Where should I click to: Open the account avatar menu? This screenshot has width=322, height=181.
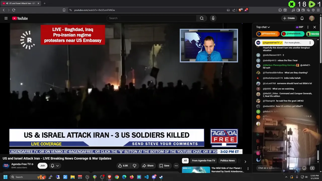coord(312,18)
